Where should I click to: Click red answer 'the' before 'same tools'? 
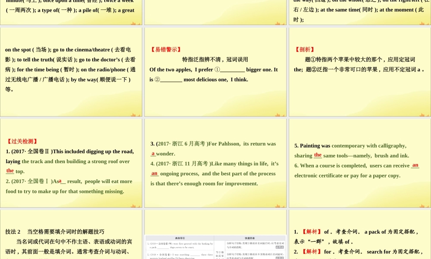(318, 155)
